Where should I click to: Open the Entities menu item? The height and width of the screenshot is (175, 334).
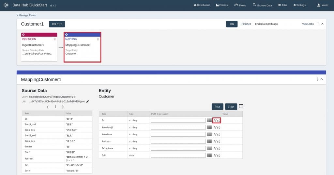(x=222, y=5)
